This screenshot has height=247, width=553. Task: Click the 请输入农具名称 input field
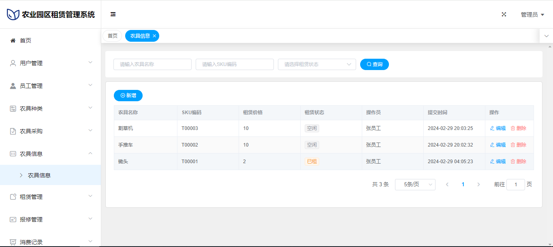pos(152,64)
